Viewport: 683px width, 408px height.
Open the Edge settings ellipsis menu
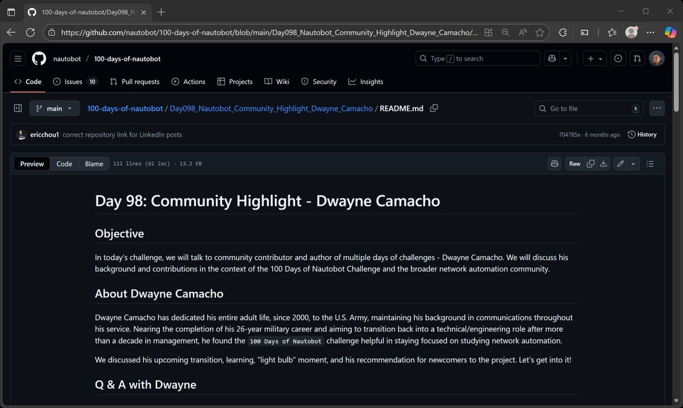[x=651, y=32]
